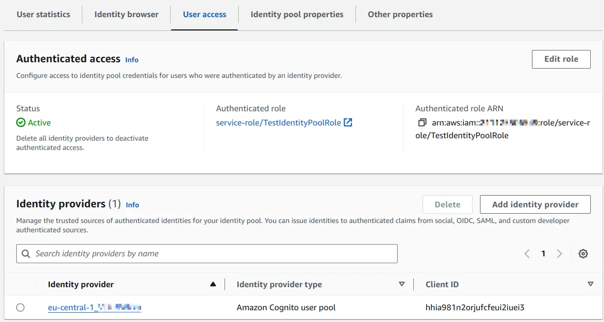This screenshot has height=322, width=604.
Task: Open Info link beside Identity providers
Action: coord(132,205)
